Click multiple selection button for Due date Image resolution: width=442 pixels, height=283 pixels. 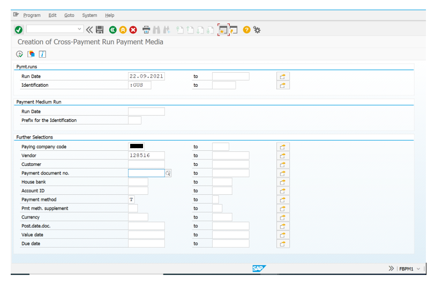(x=283, y=244)
